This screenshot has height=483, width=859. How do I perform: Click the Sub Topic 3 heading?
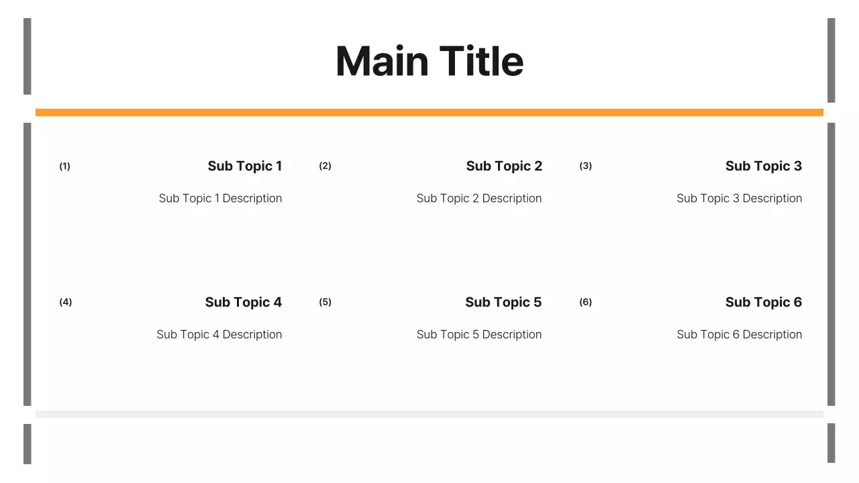(x=764, y=166)
